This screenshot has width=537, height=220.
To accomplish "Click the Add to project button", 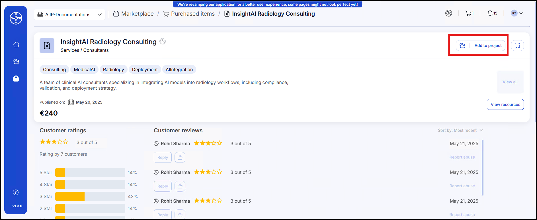I will point(481,46).
